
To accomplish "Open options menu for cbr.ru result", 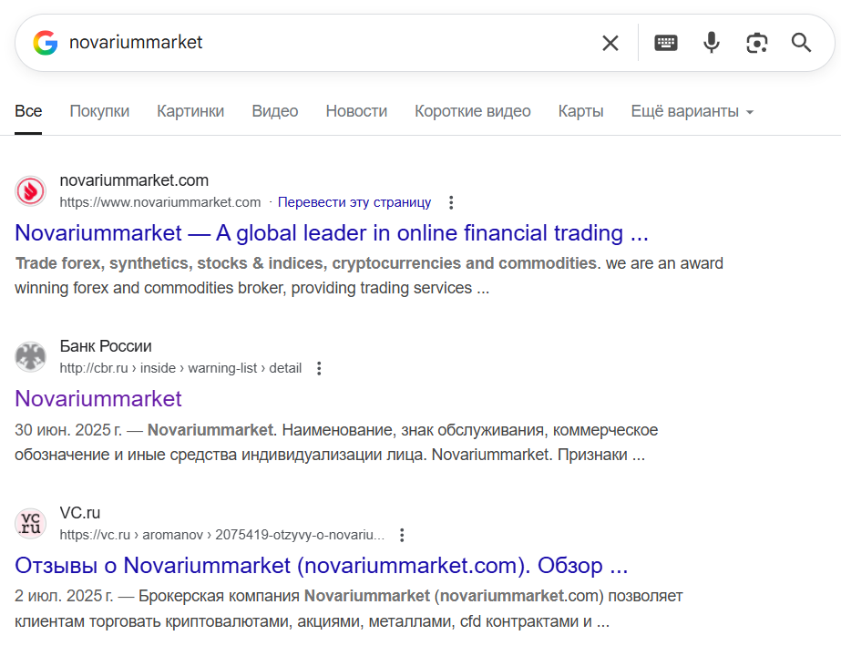I will pyautogui.click(x=319, y=369).
